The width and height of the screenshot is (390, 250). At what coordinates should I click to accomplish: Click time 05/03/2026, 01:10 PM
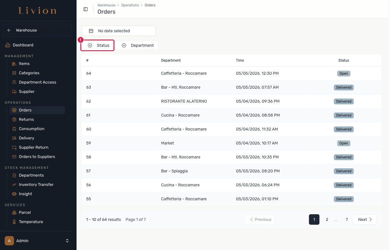pos(257,199)
